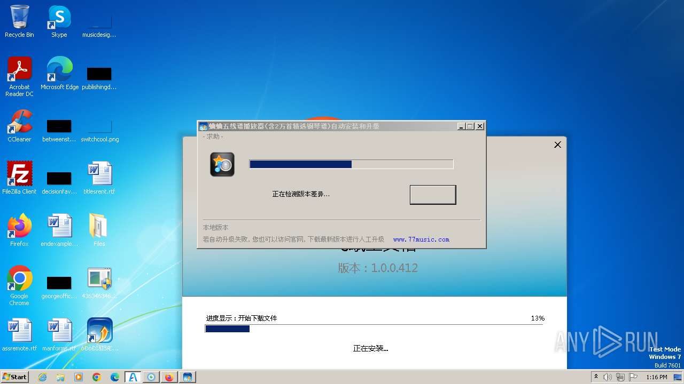Open the www.77music.com link
This screenshot has height=384, width=684.
click(421, 239)
